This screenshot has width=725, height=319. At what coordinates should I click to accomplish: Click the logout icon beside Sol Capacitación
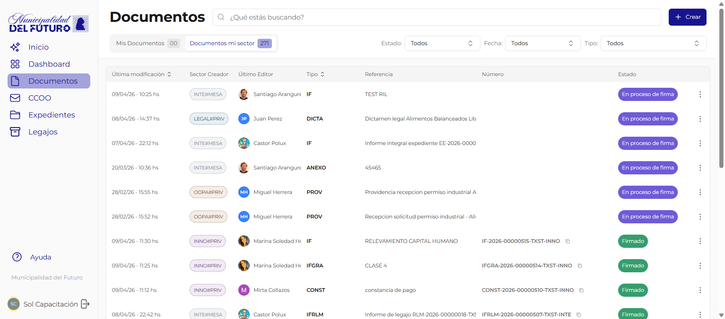(85, 304)
